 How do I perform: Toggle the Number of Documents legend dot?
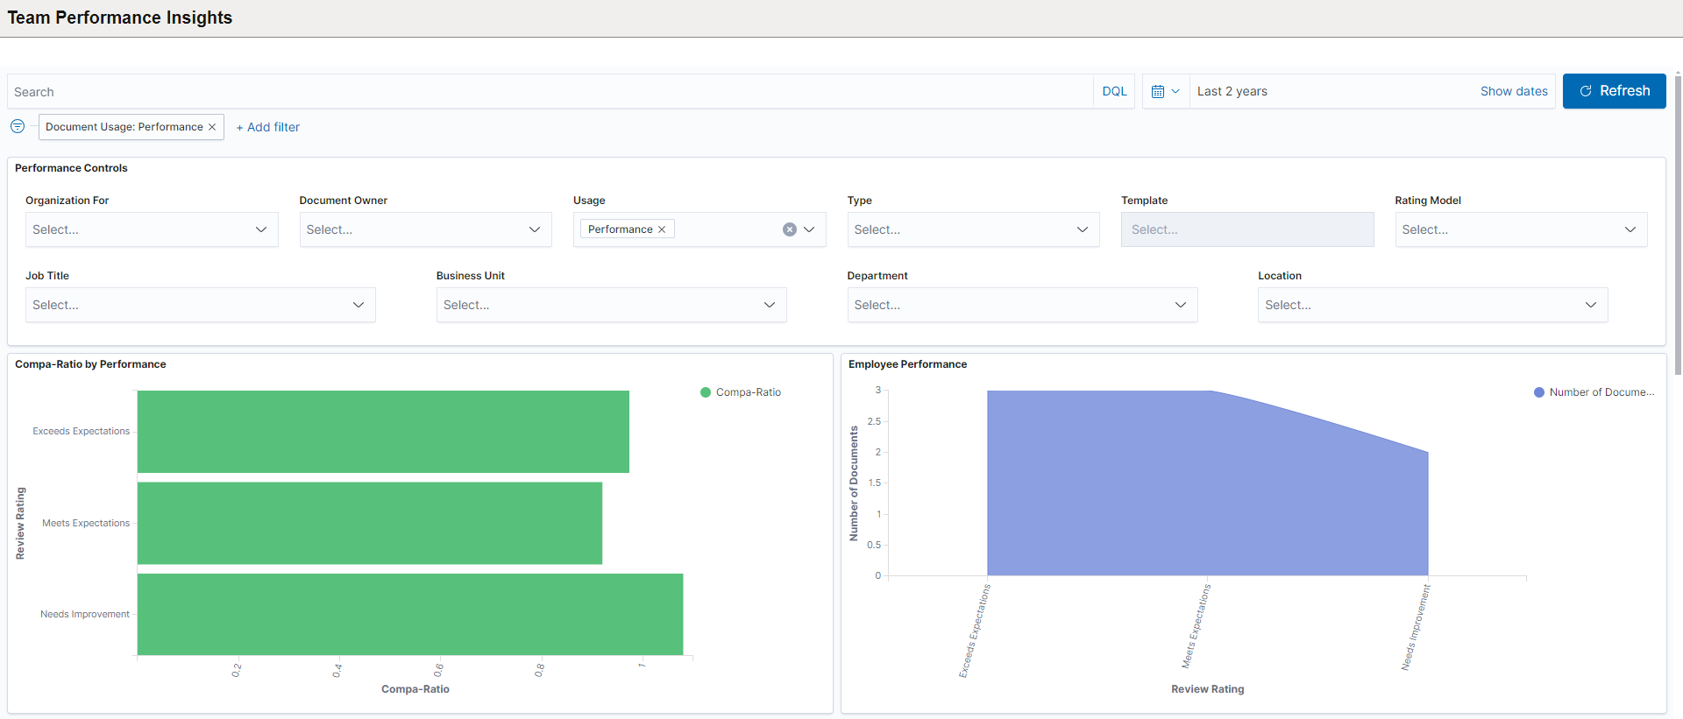click(x=1539, y=392)
